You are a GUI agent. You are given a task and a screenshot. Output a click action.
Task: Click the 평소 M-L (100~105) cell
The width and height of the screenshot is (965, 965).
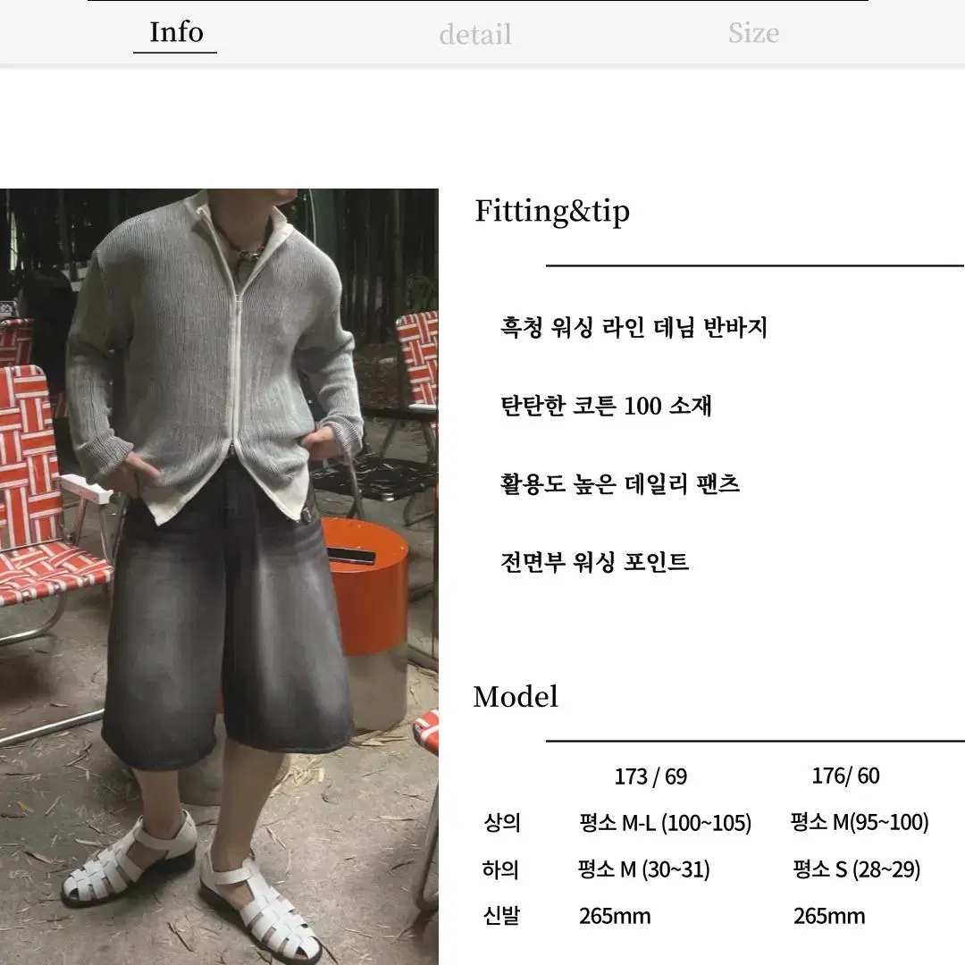pos(666,823)
